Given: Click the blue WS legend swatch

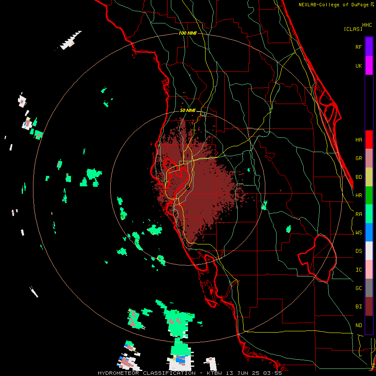Looking at the screenshot, I should pos(369,232).
